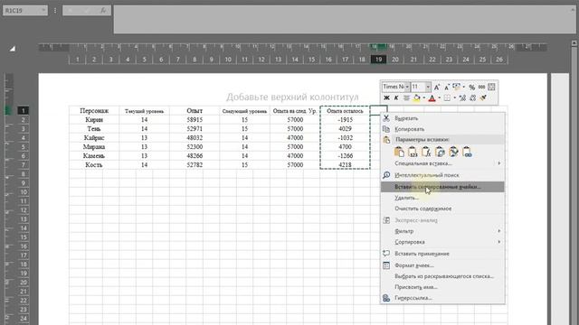This screenshot has height=325, width=579.
Task: Select Присвоить имя menu entry
Action: (x=442, y=287)
